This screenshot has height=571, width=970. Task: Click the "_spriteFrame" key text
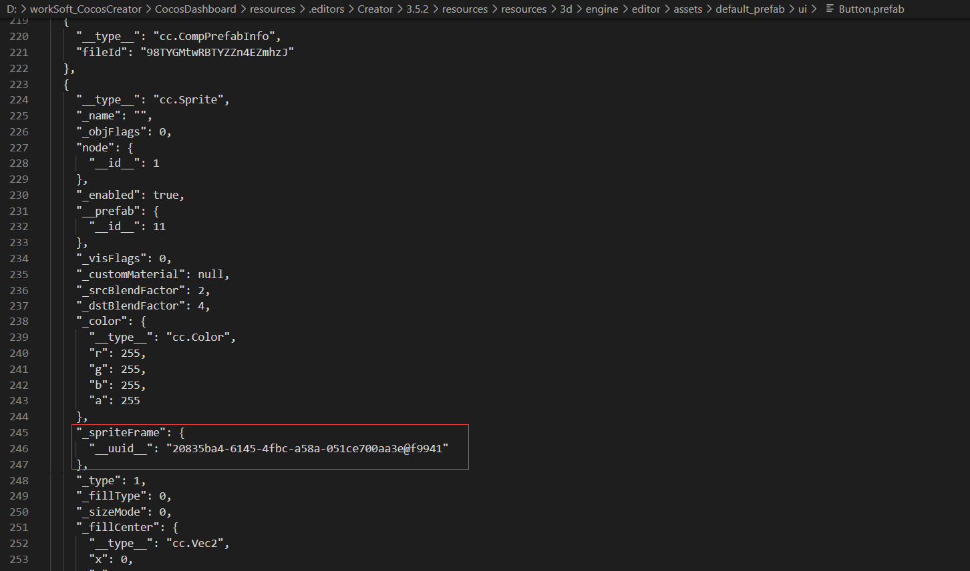click(121, 433)
